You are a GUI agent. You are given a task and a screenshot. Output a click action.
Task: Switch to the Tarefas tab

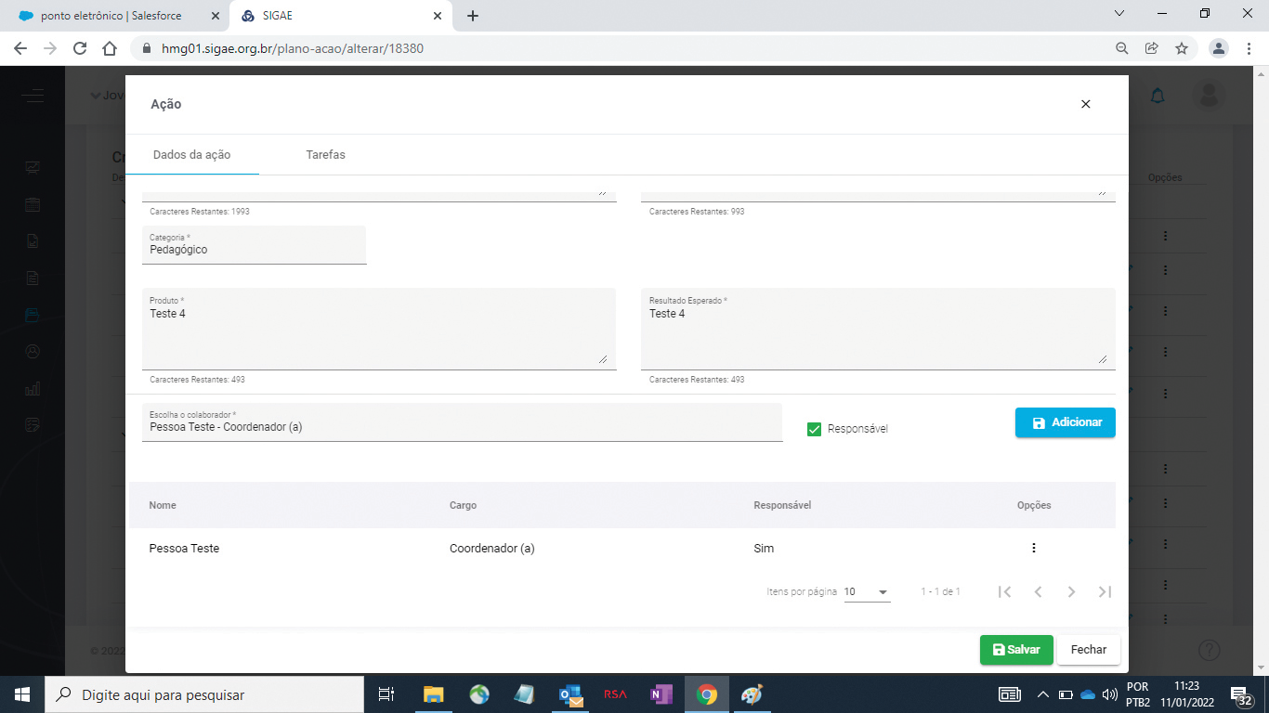325,155
